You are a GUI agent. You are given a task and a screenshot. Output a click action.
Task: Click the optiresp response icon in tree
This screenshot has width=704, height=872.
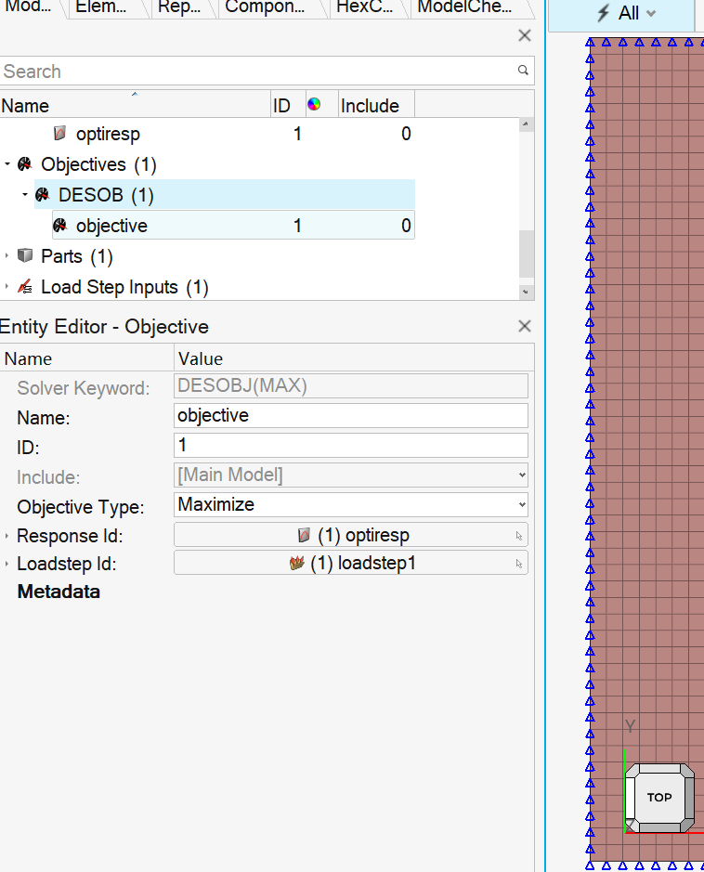click(59, 133)
